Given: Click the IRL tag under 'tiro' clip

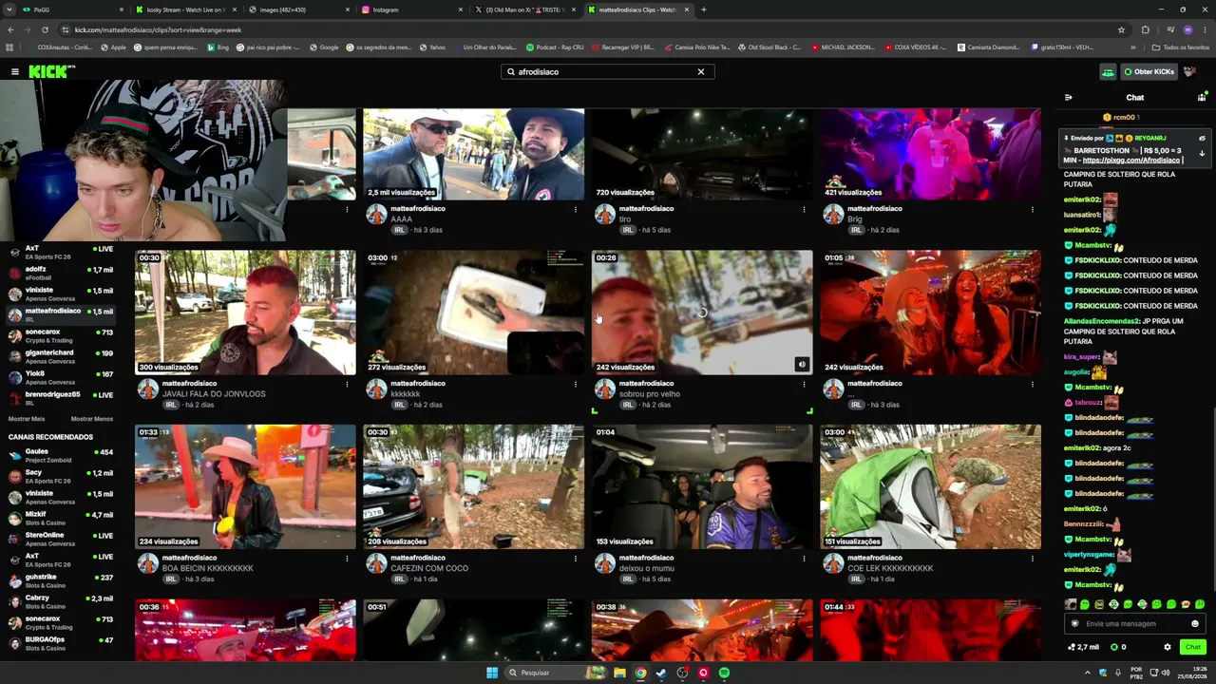Looking at the screenshot, I should [627, 230].
